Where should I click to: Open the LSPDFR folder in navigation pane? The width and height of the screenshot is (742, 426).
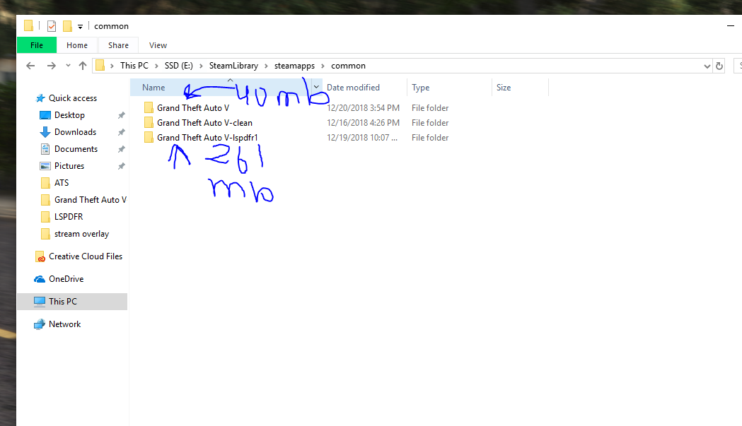(68, 217)
